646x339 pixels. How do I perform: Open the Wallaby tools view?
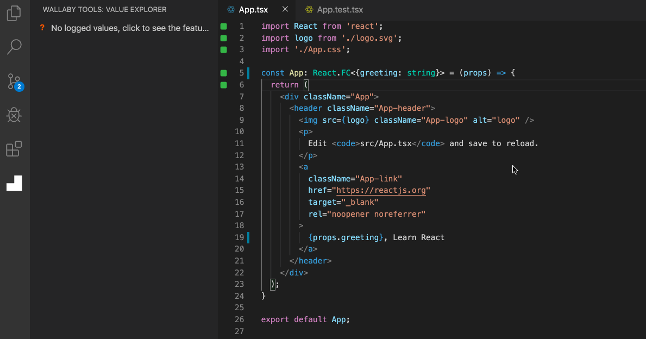tap(15, 183)
